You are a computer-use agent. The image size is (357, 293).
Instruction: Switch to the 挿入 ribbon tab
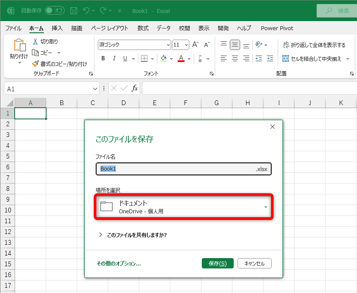[57, 28]
